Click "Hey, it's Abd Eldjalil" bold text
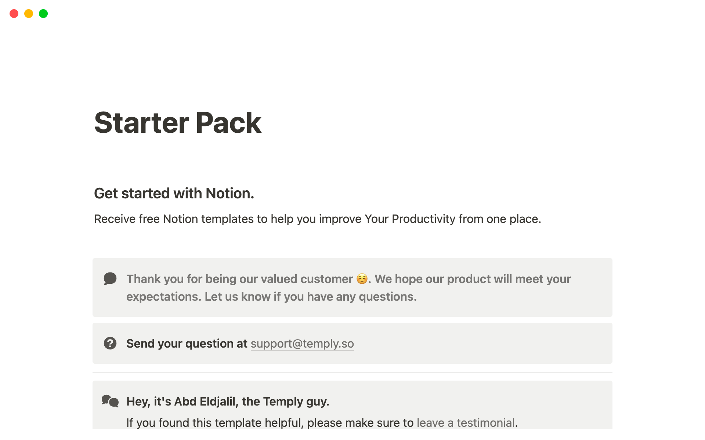The image size is (705, 440). 228,401
